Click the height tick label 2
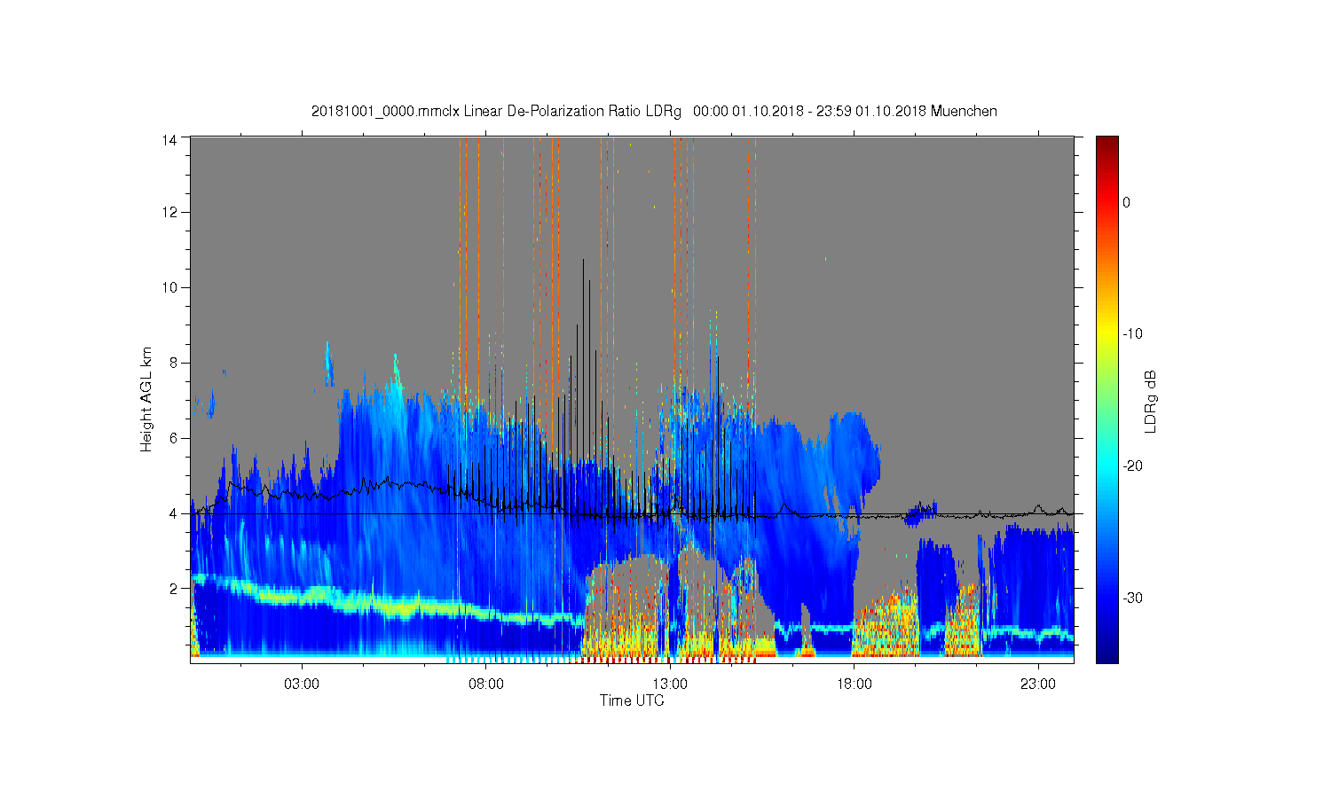This screenshot has width=1331, height=798. pyautogui.click(x=174, y=589)
